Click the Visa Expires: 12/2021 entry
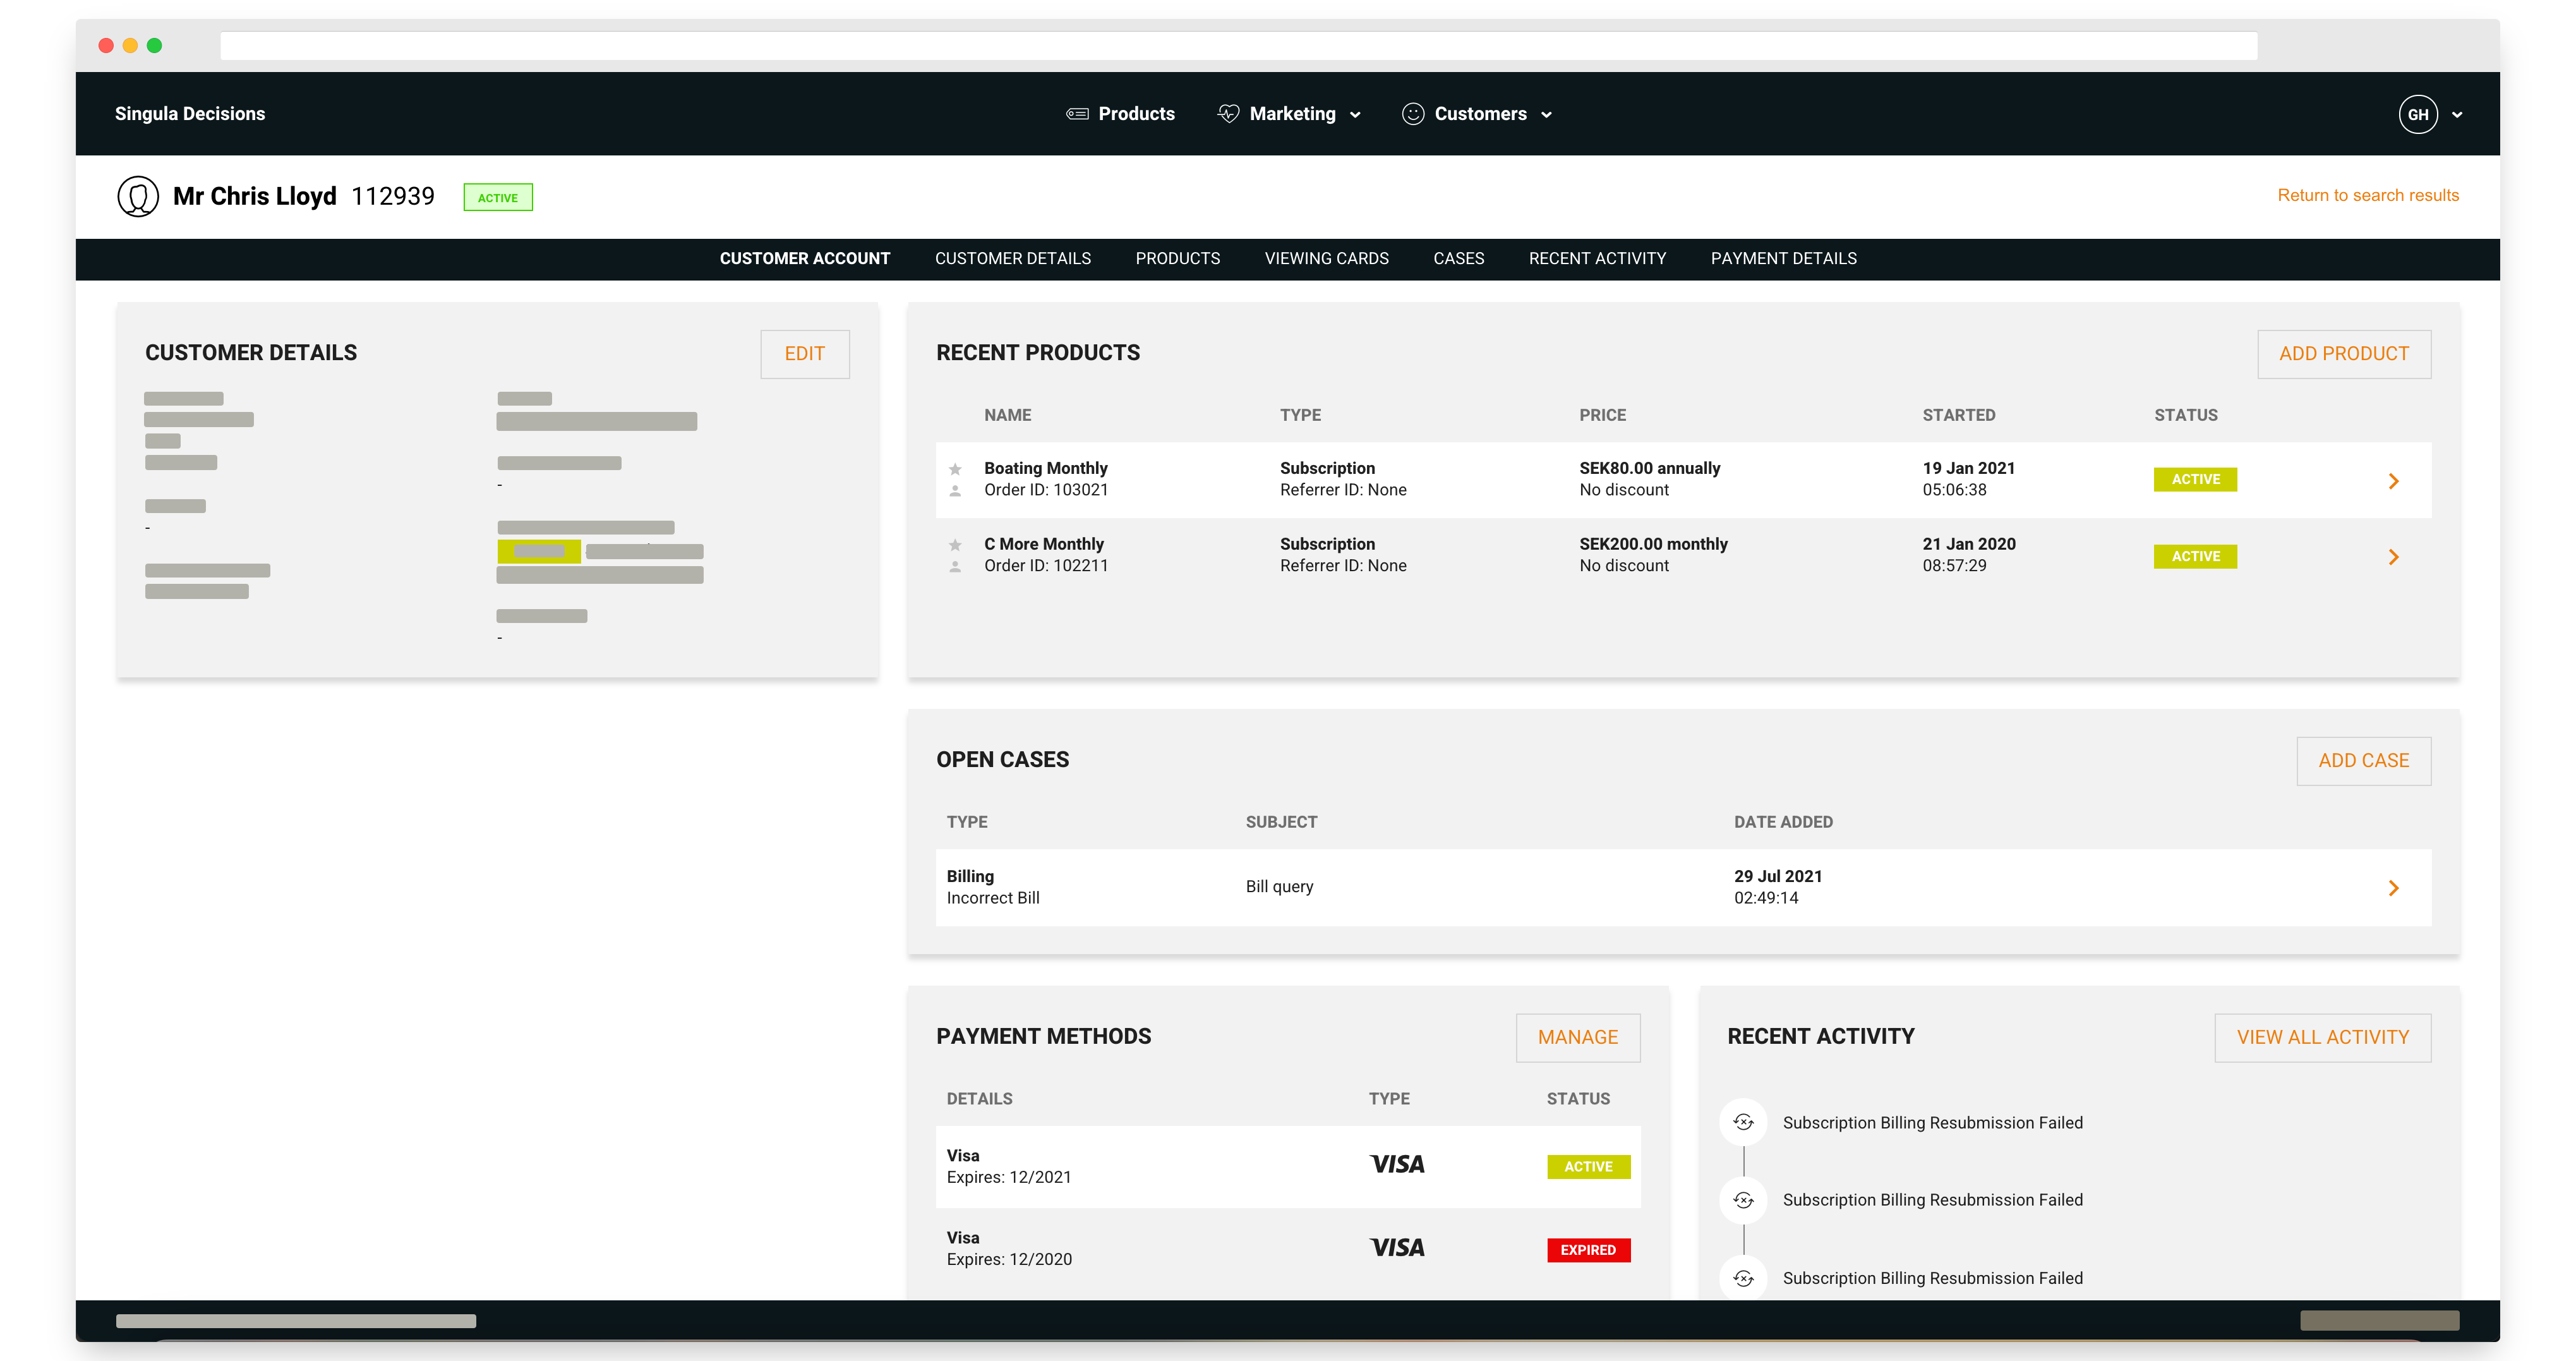 click(1008, 1166)
